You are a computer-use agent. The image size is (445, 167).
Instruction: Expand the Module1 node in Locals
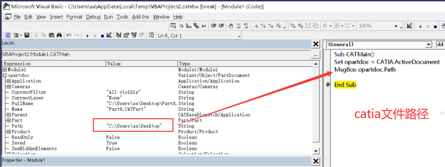coord(5,70)
